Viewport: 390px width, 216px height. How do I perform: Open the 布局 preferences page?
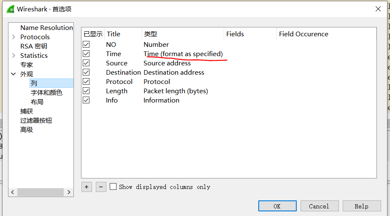click(37, 102)
